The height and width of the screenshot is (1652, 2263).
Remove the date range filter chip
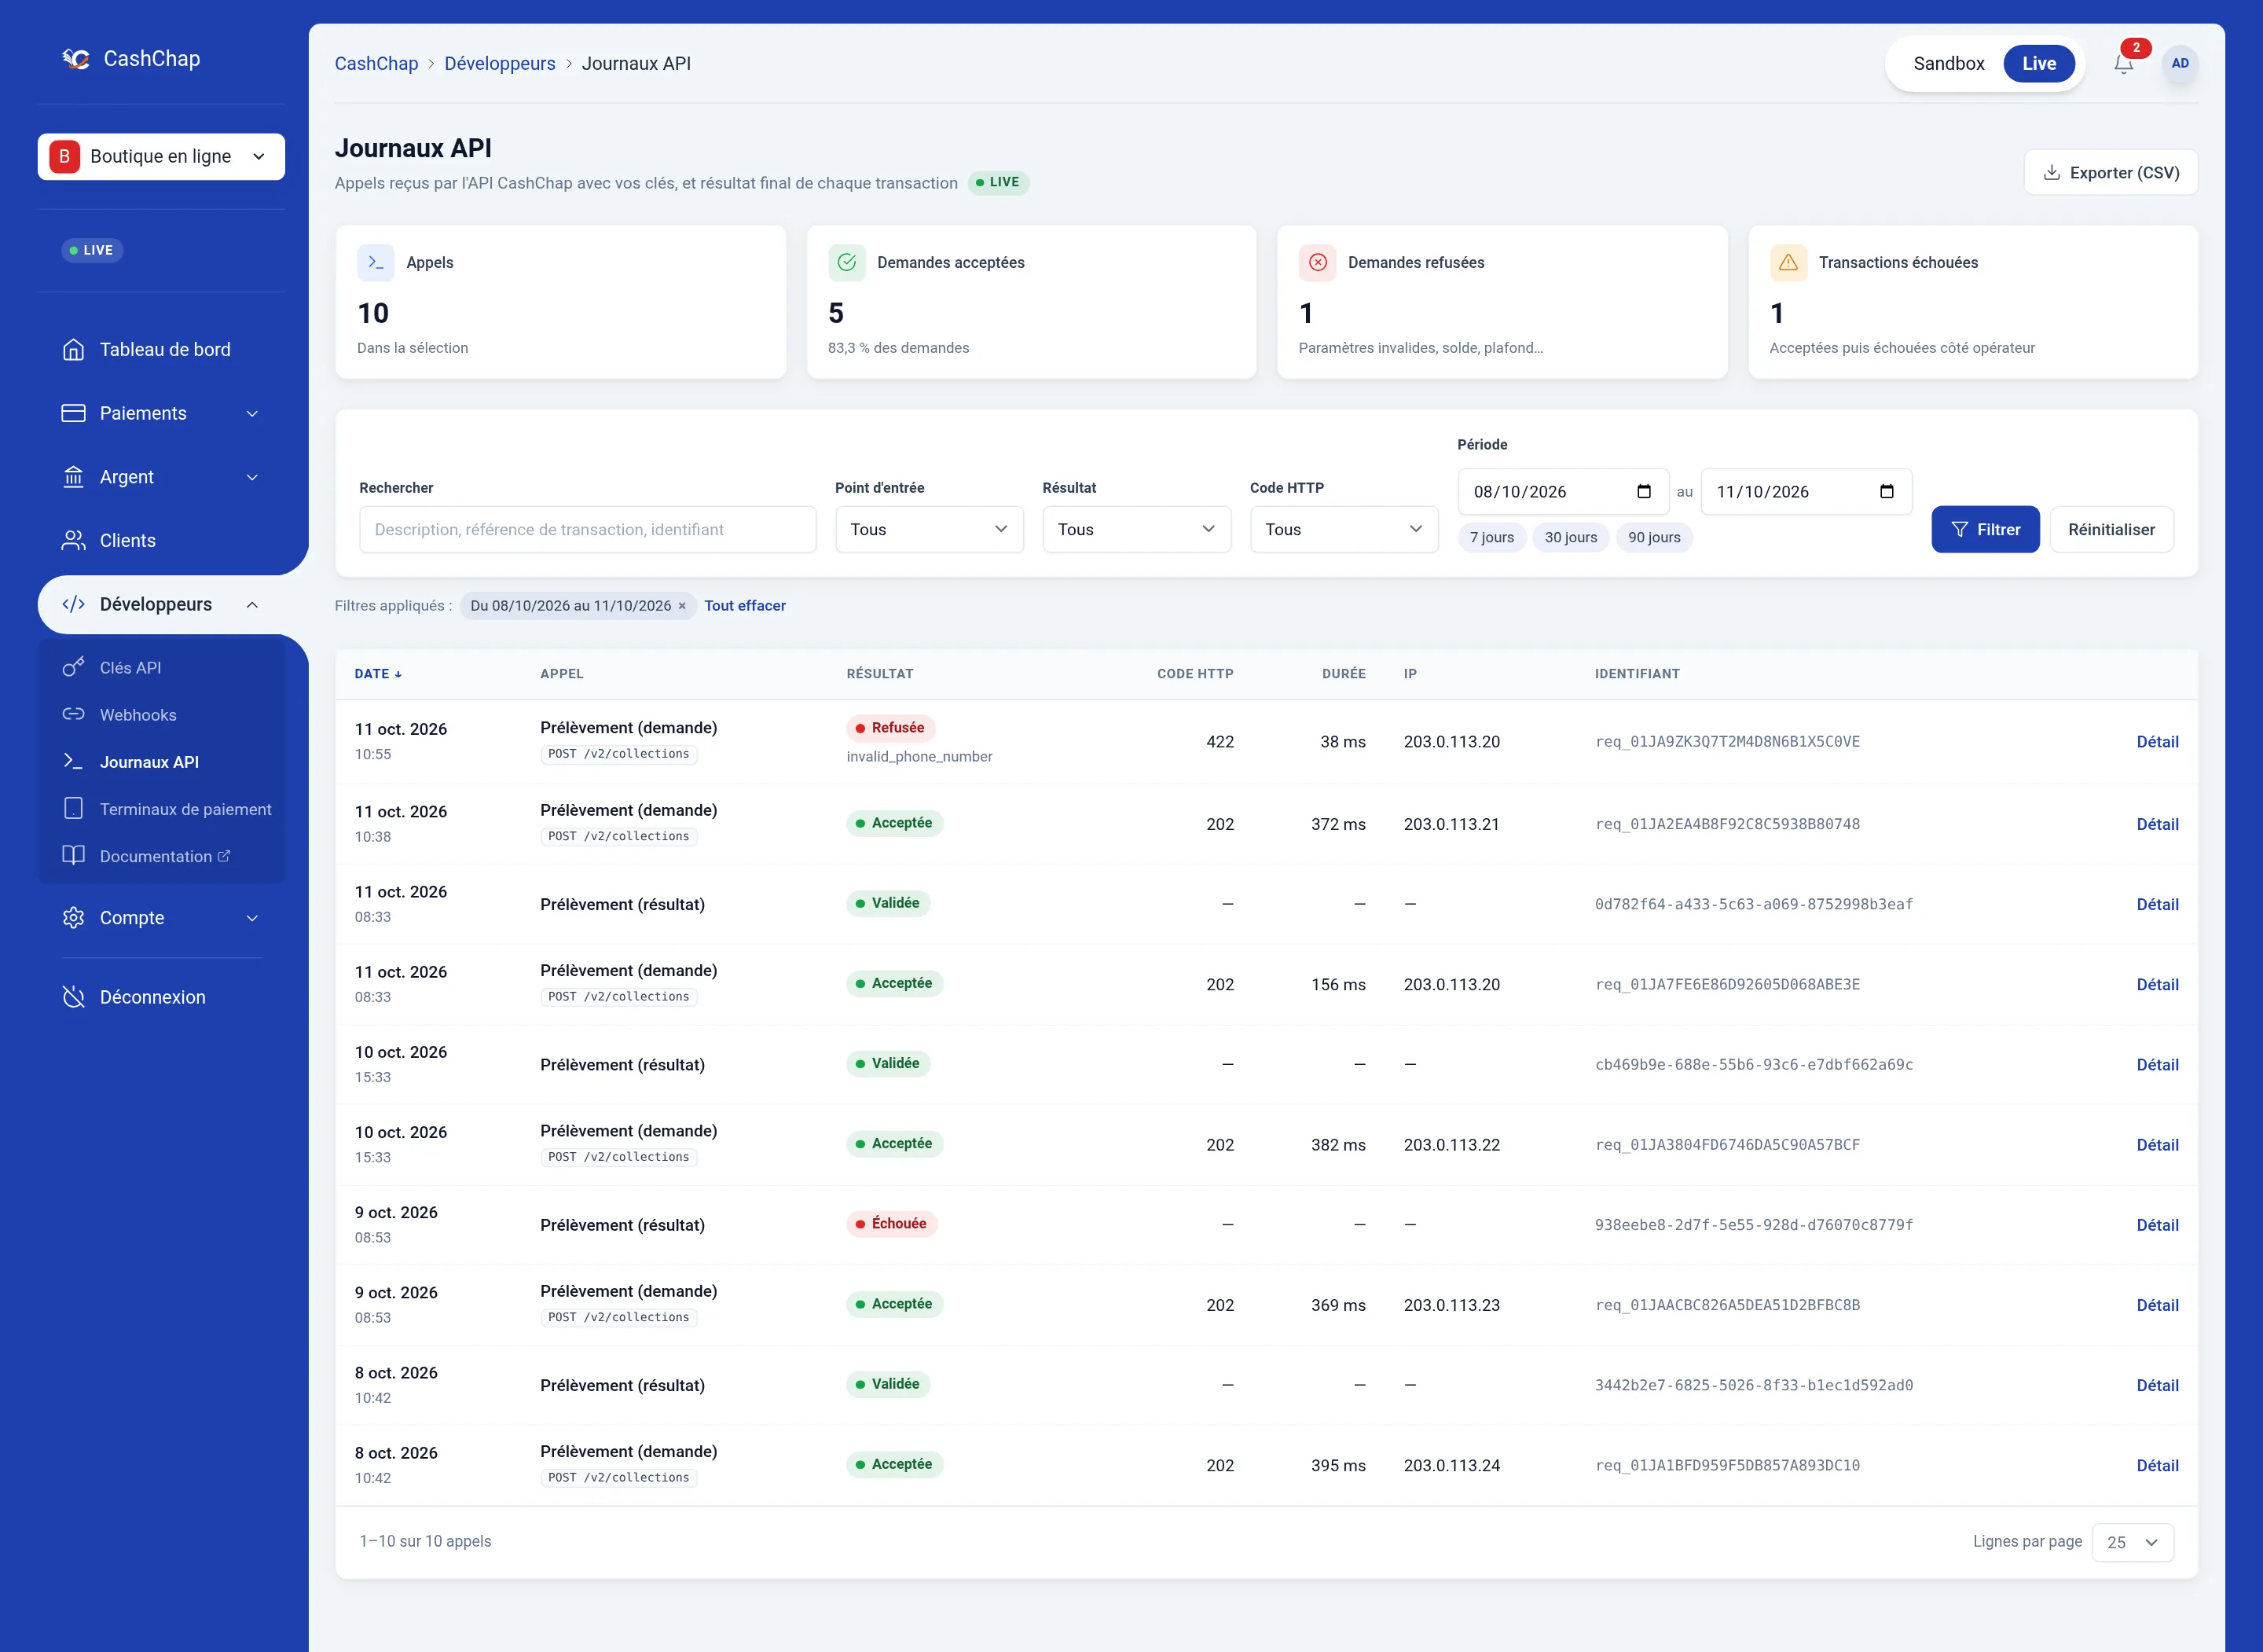click(x=683, y=606)
